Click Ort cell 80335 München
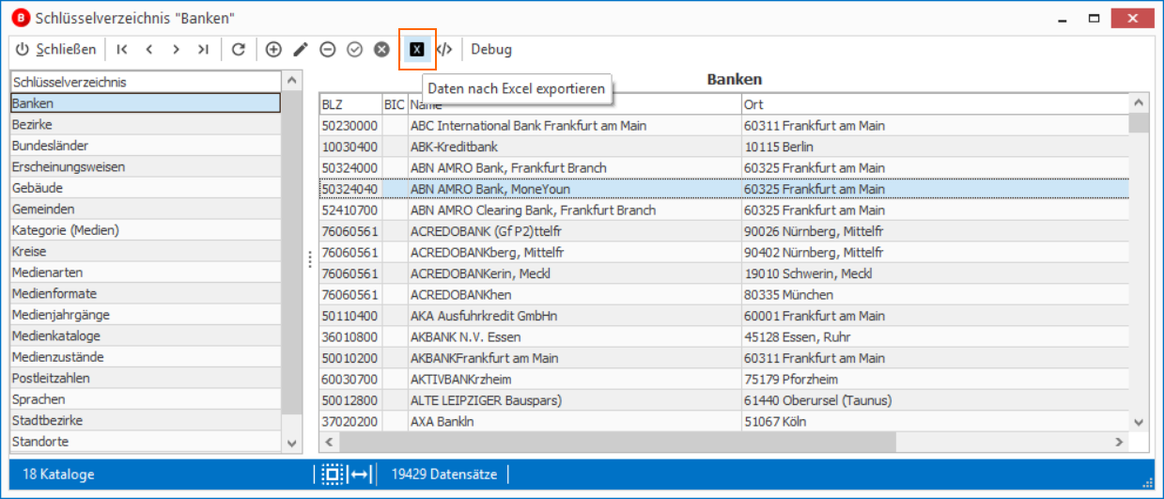Viewport: 1164px width, 499px height. pos(935,294)
